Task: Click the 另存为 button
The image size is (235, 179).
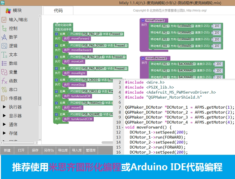Action: pos(49,150)
